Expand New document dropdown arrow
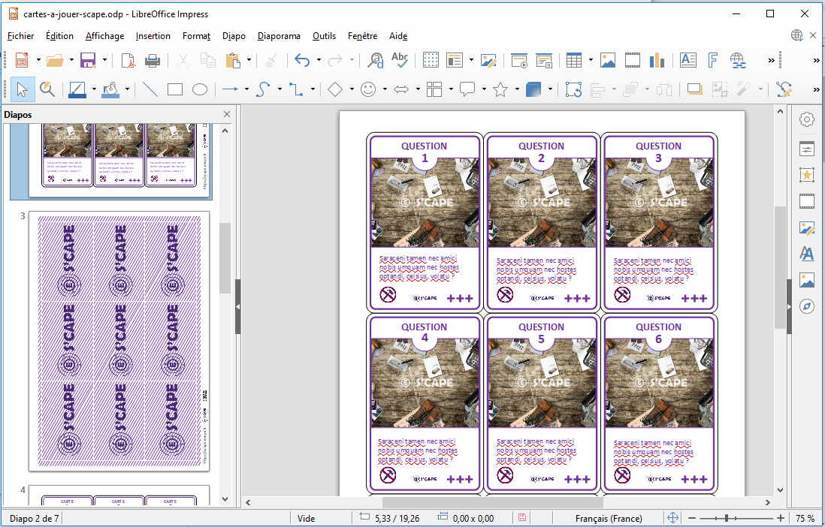This screenshot has width=825, height=527. (38, 61)
